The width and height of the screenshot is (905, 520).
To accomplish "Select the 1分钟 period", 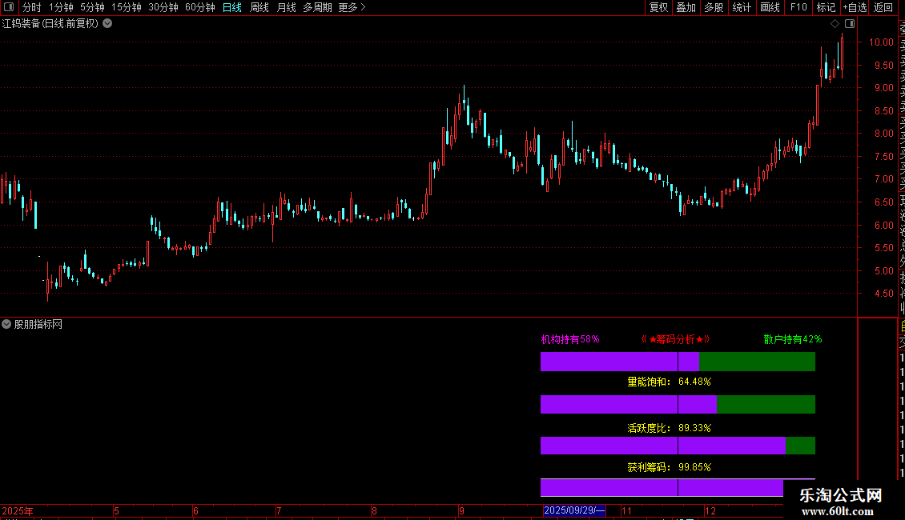I will point(61,7).
